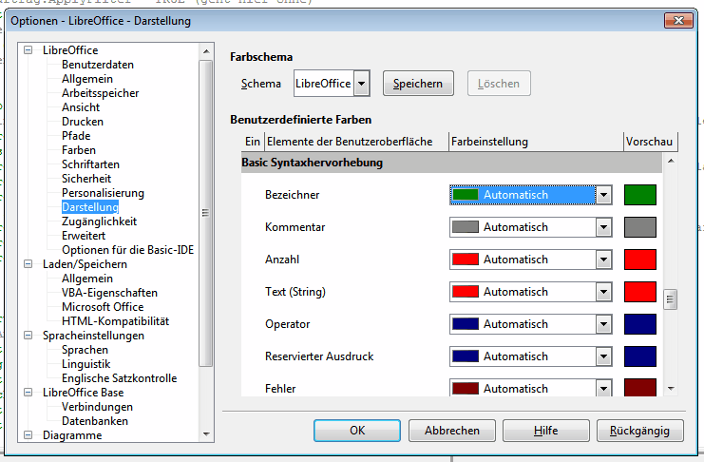The width and height of the screenshot is (704, 462).
Task: Click the Rückgängig button
Action: pyautogui.click(x=639, y=431)
